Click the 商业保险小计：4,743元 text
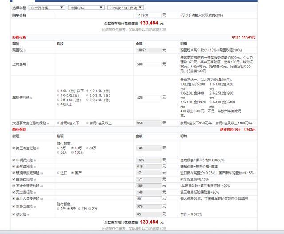Viewport: 284px width, 234px height. click(238, 129)
